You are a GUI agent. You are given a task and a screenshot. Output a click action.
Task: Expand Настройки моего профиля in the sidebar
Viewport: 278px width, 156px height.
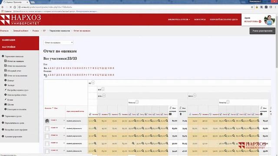tap(3, 130)
